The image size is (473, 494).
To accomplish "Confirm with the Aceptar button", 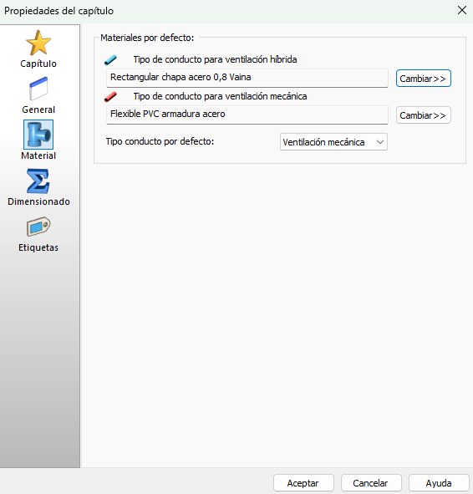I will click(x=303, y=483).
